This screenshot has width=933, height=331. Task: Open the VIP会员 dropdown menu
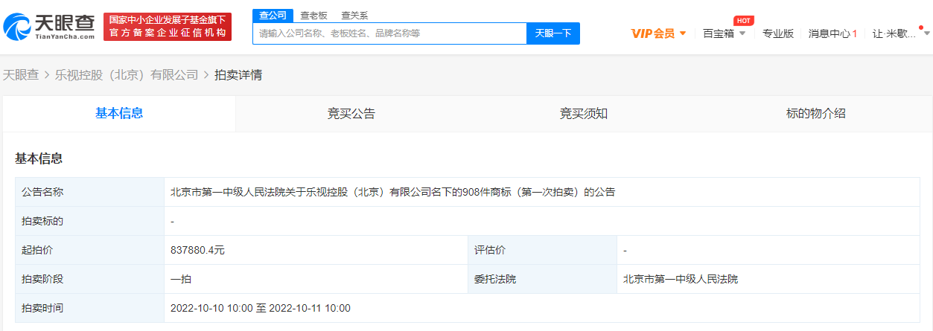coord(652,33)
